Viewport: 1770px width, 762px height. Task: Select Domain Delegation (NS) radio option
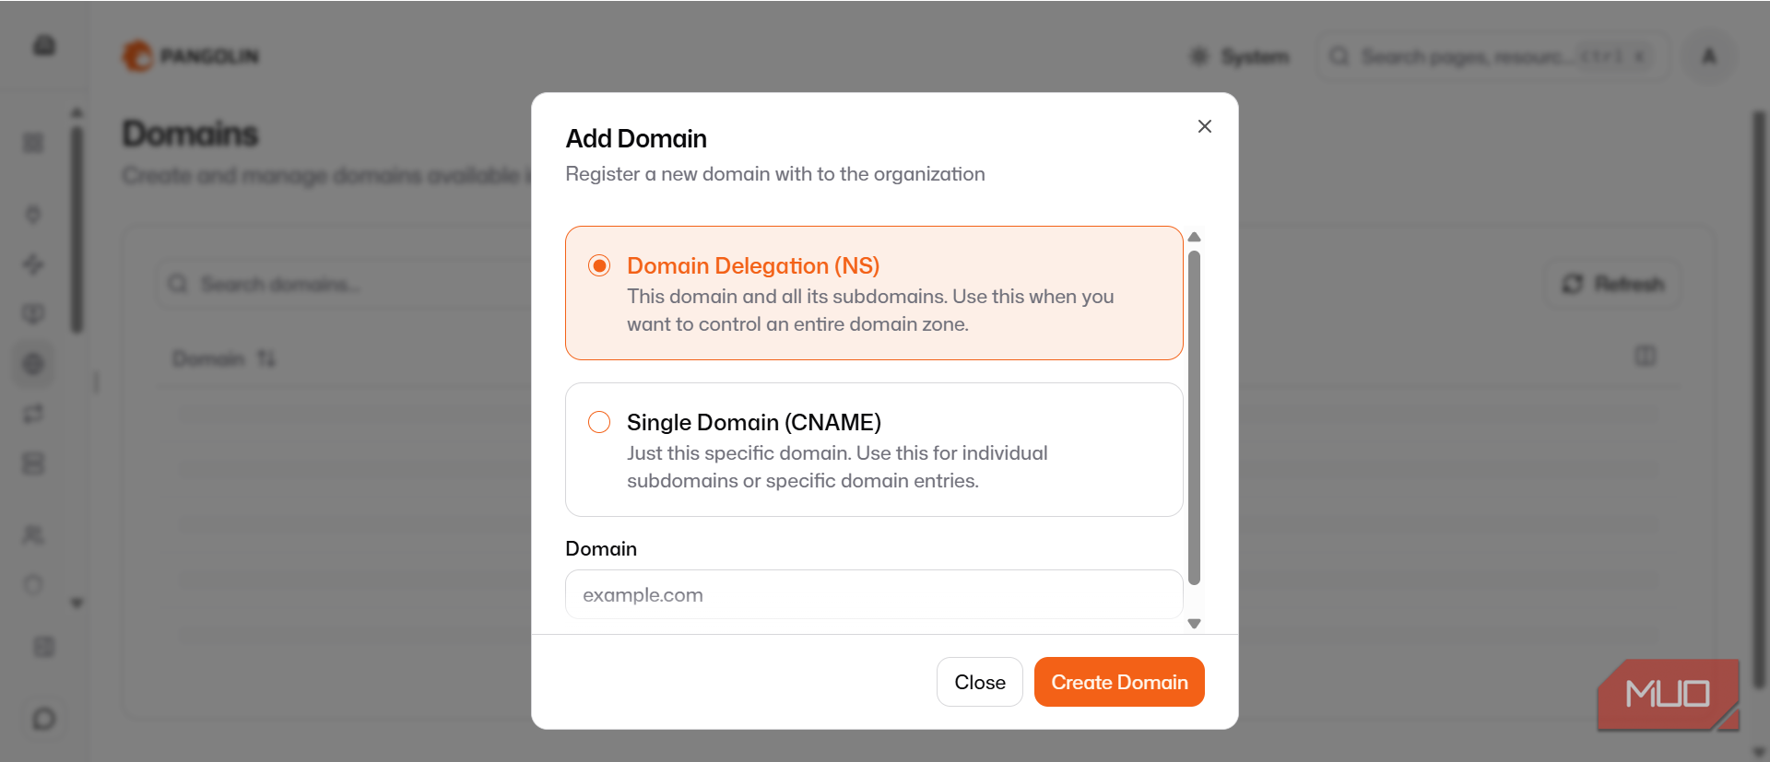(x=599, y=266)
